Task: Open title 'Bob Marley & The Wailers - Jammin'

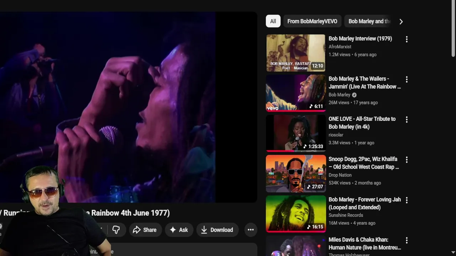Action: click(x=364, y=82)
